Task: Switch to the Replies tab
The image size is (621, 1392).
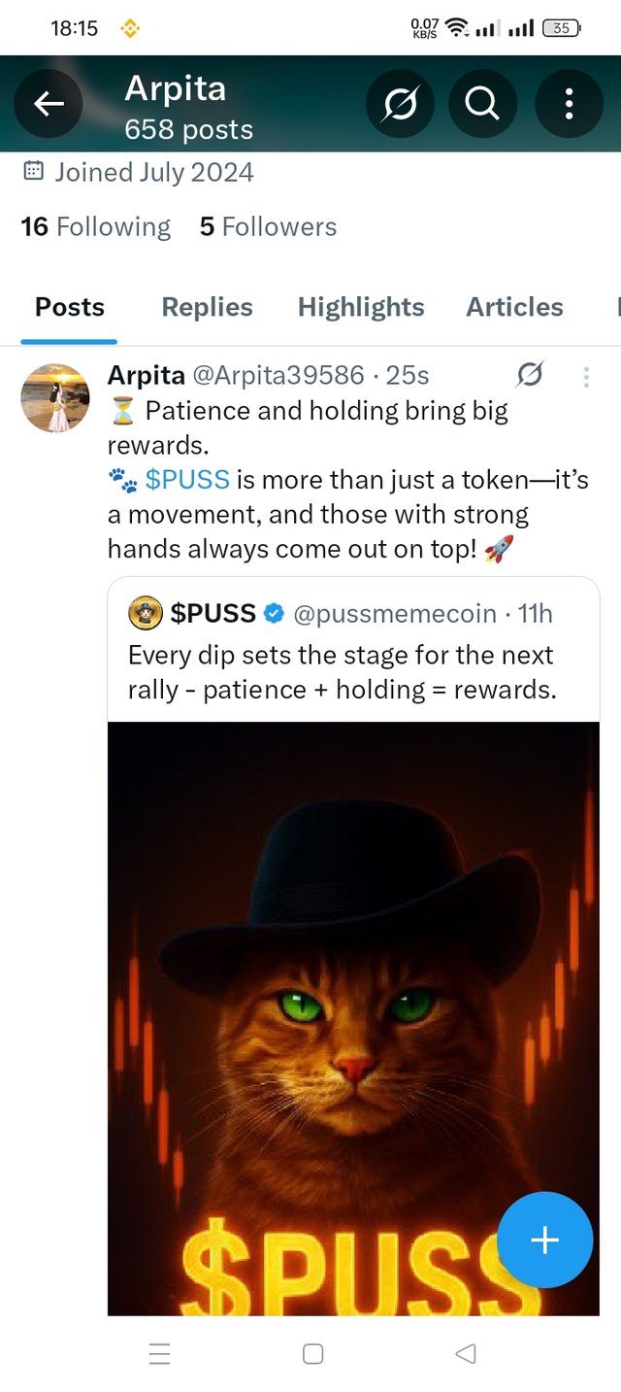Action: (207, 307)
